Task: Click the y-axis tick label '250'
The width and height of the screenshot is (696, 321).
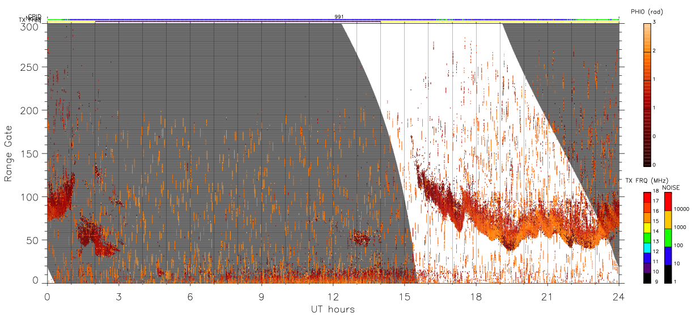Action: (29, 67)
